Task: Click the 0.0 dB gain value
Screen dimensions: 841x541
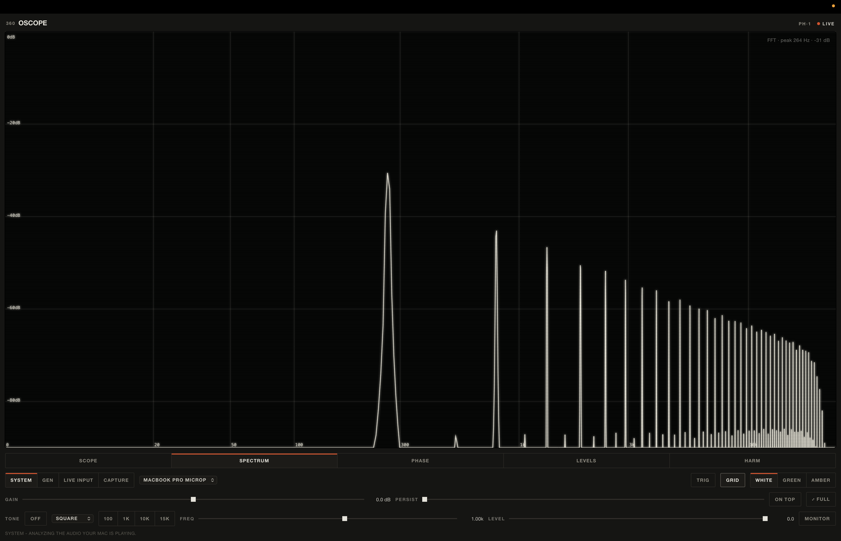Action: point(383,500)
